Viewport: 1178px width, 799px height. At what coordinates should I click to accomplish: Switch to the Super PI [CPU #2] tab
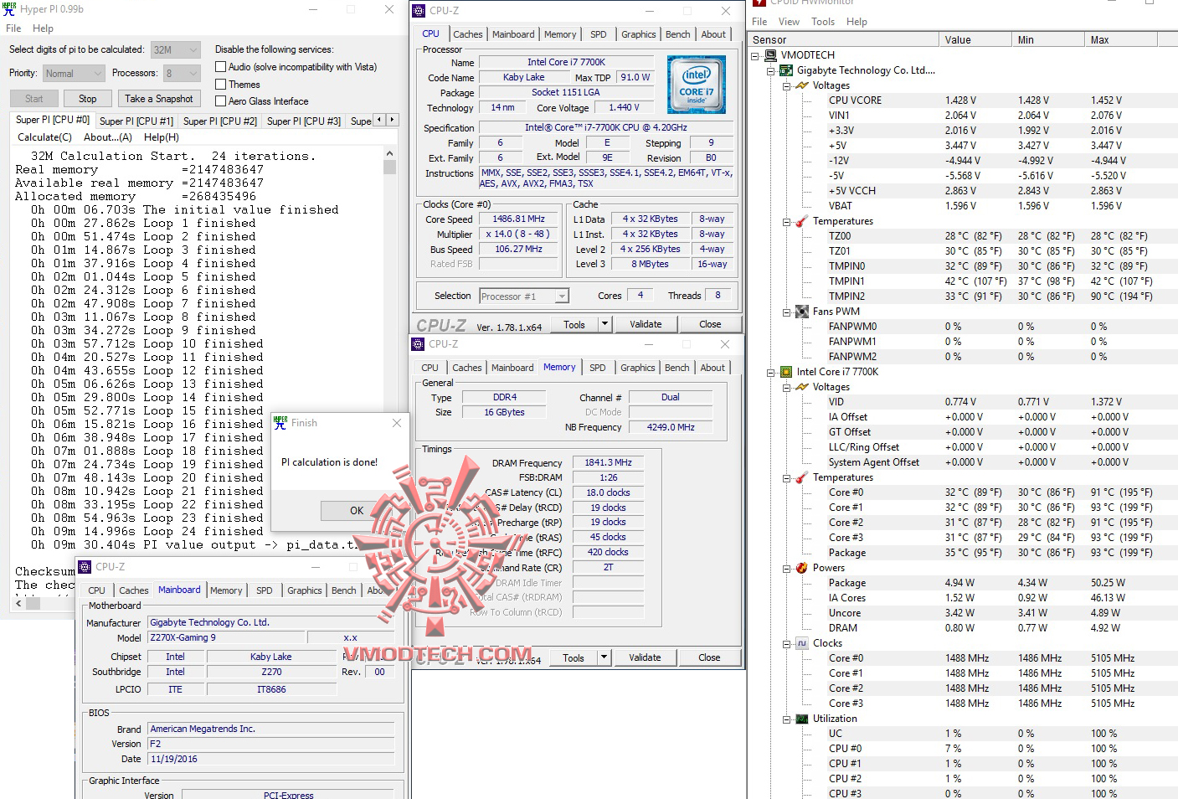tap(220, 121)
